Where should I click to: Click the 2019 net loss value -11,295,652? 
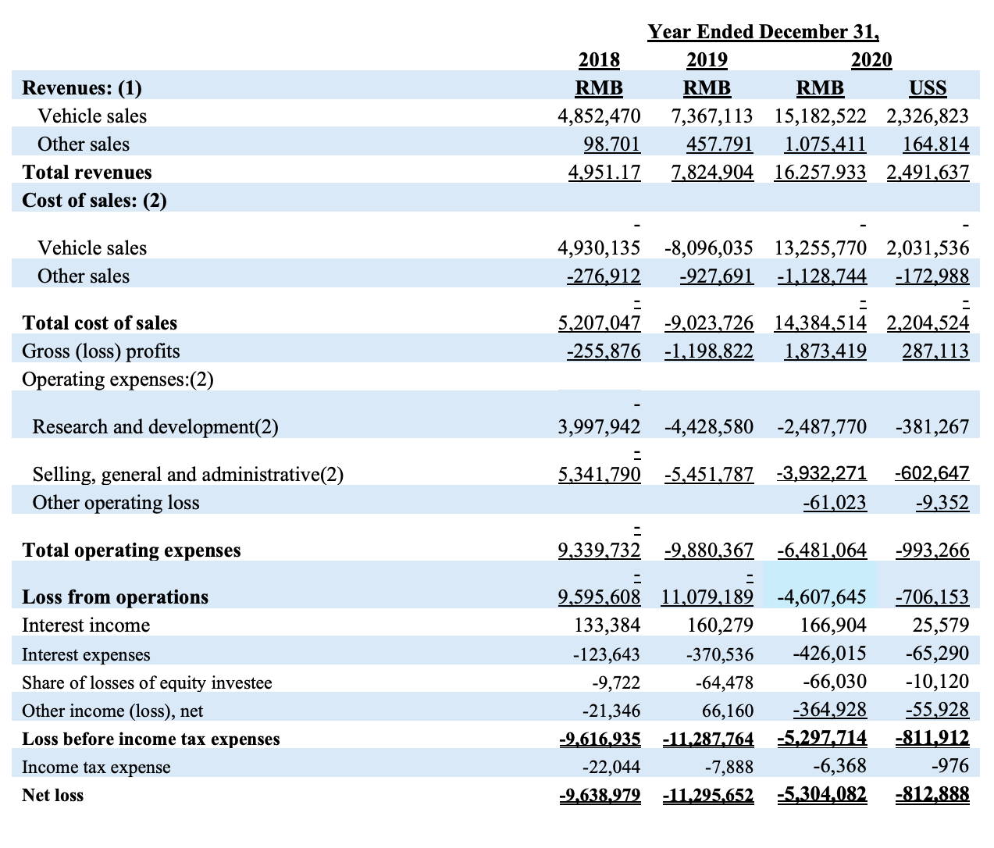(707, 795)
